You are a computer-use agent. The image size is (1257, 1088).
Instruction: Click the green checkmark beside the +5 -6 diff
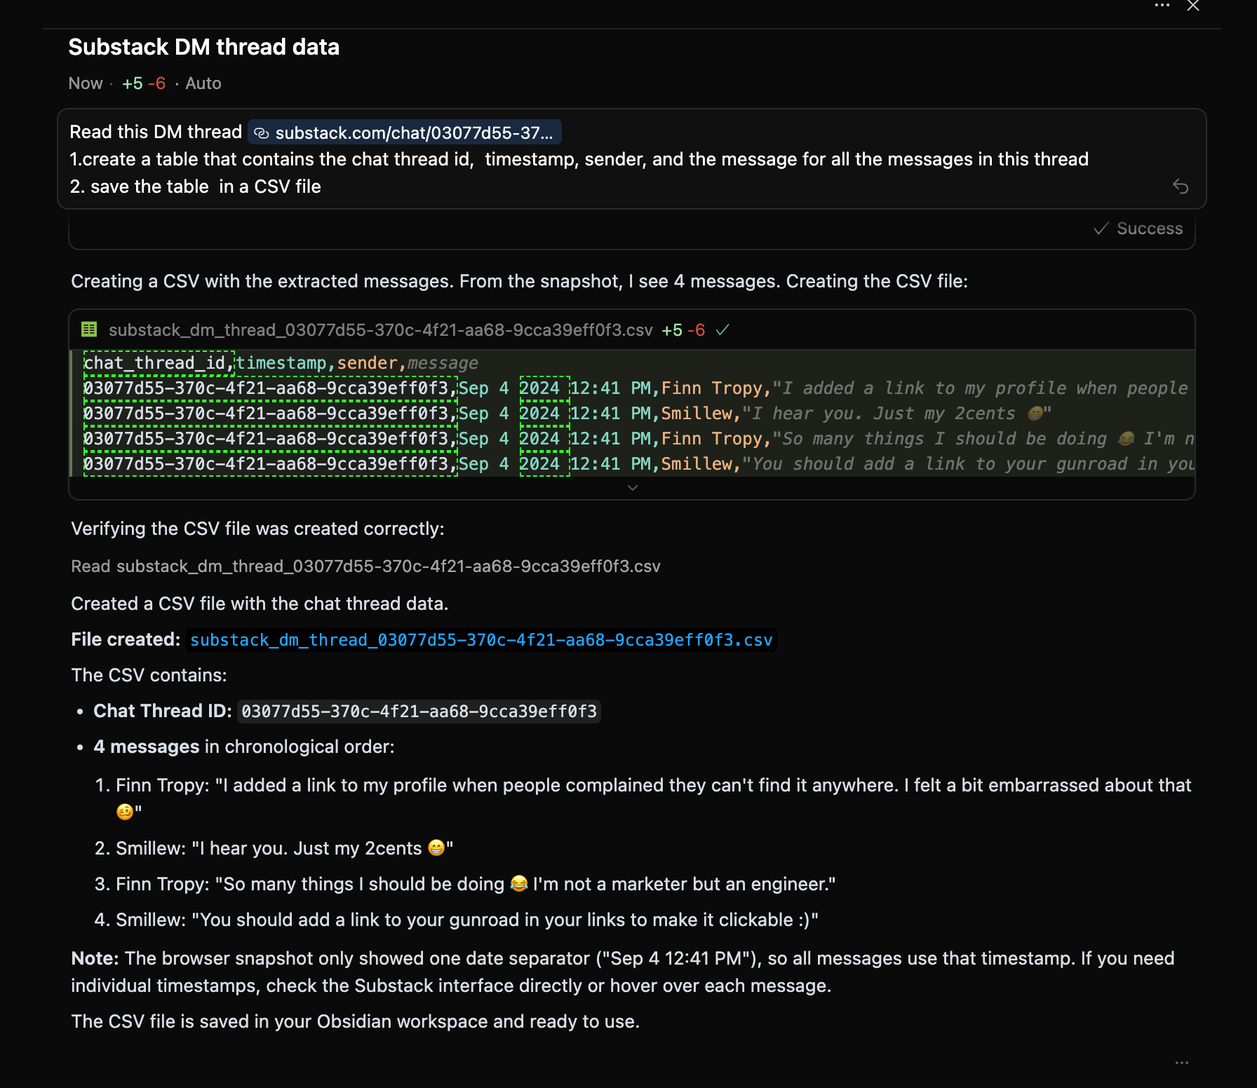(722, 329)
